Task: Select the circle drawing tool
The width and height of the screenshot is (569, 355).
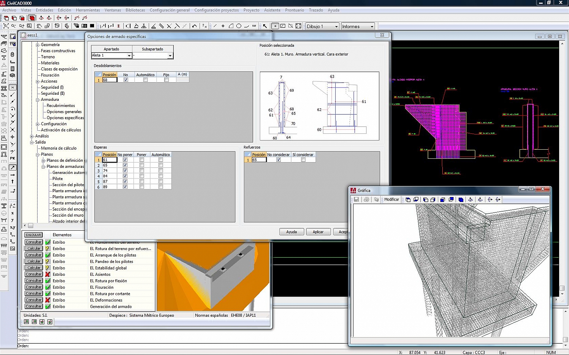Action: click(x=239, y=26)
